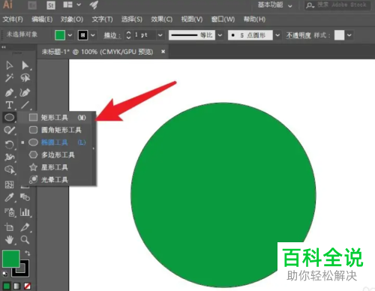This screenshot has height=291, width=375.
Task: Open the 视图(V) menu
Action: pyautogui.click(x=192, y=19)
